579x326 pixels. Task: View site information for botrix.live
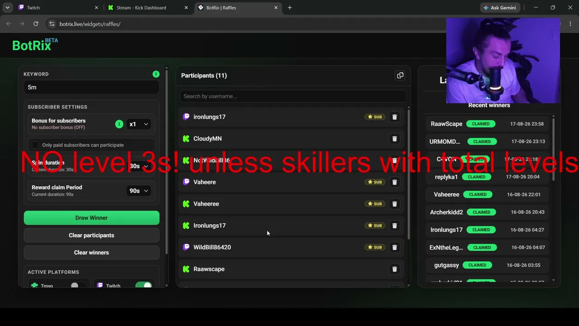[52, 24]
